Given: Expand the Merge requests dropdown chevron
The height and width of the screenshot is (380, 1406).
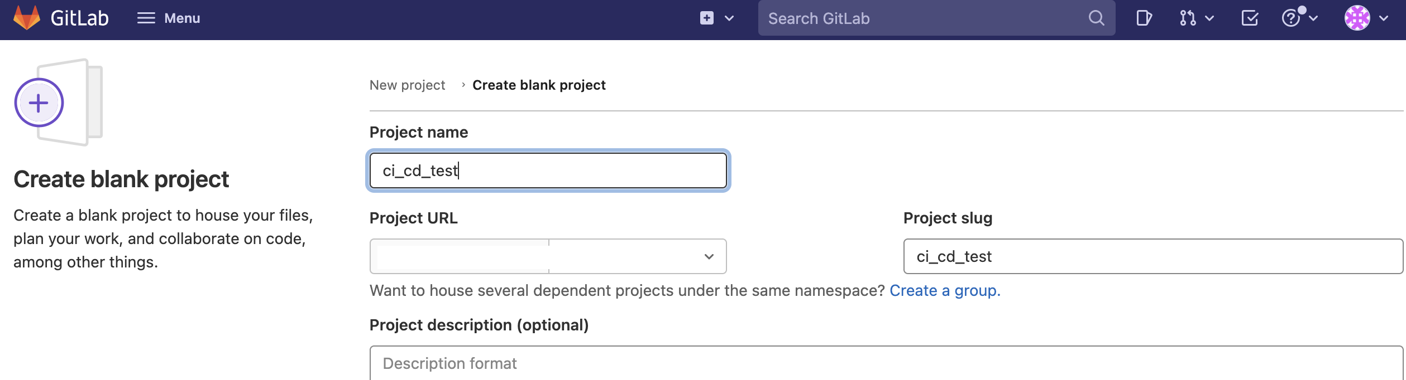Looking at the screenshot, I should tap(1209, 18).
